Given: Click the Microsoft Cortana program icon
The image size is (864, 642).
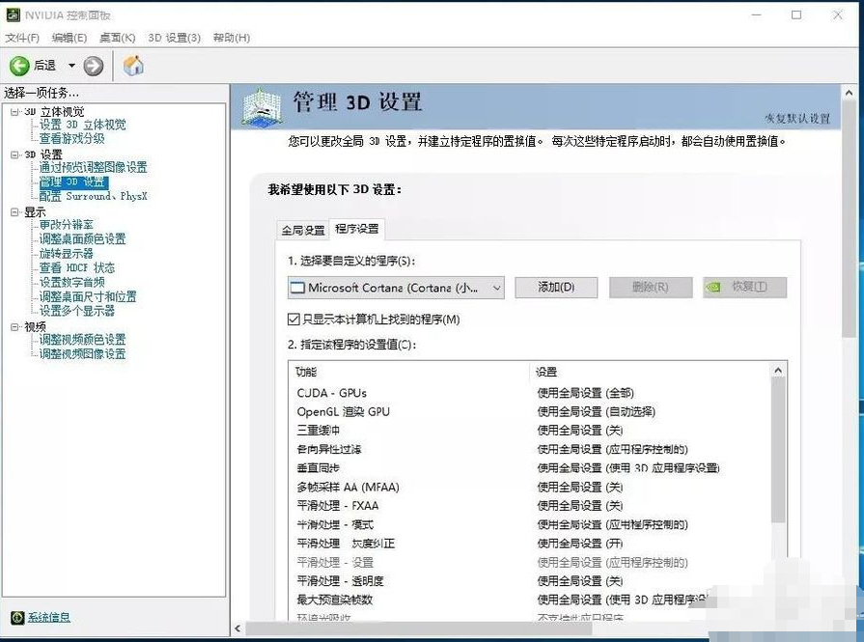Looking at the screenshot, I should pyautogui.click(x=298, y=288).
